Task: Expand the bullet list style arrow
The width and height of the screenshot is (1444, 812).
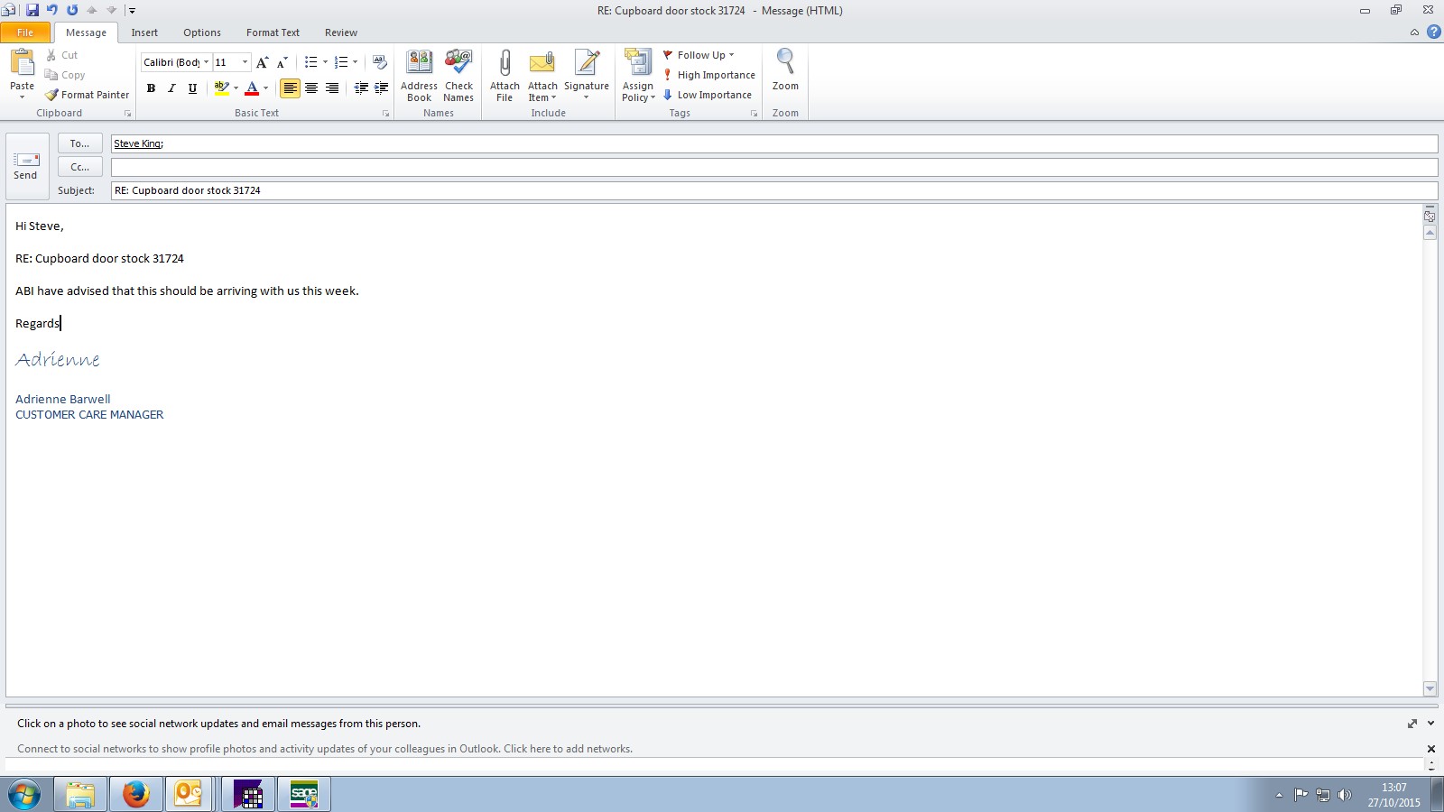Action: 325,62
